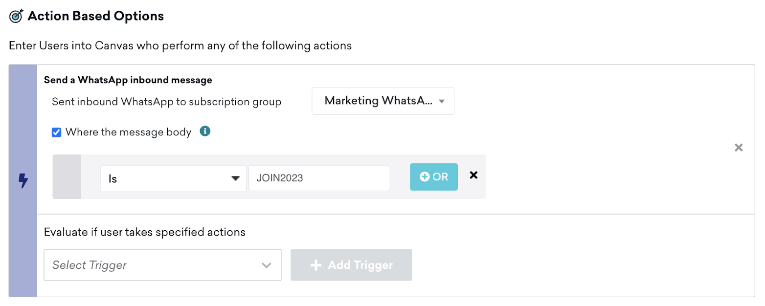Click the Action Based Options heading
This screenshot has width=765, height=306.
pyautogui.click(x=95, y=16)
